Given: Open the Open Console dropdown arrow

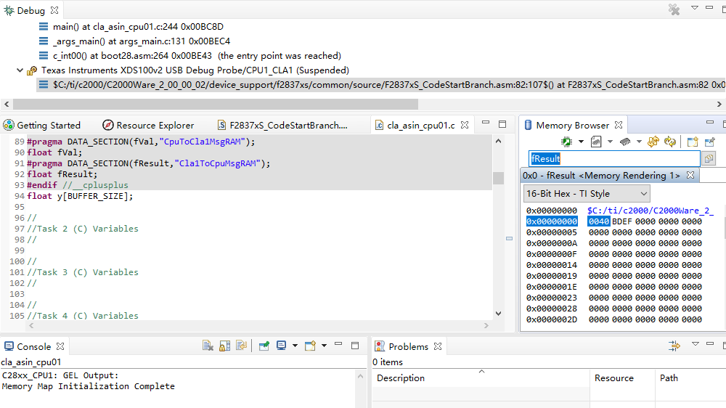Looking at the screenshot, I should tap(324, 346).
